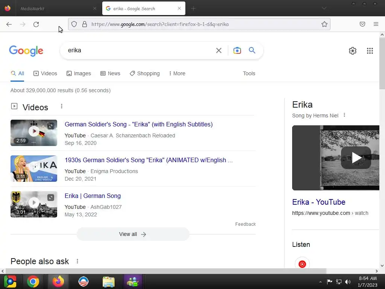Reload the current page
Screen dimensions: 385x289
(36, 24)
